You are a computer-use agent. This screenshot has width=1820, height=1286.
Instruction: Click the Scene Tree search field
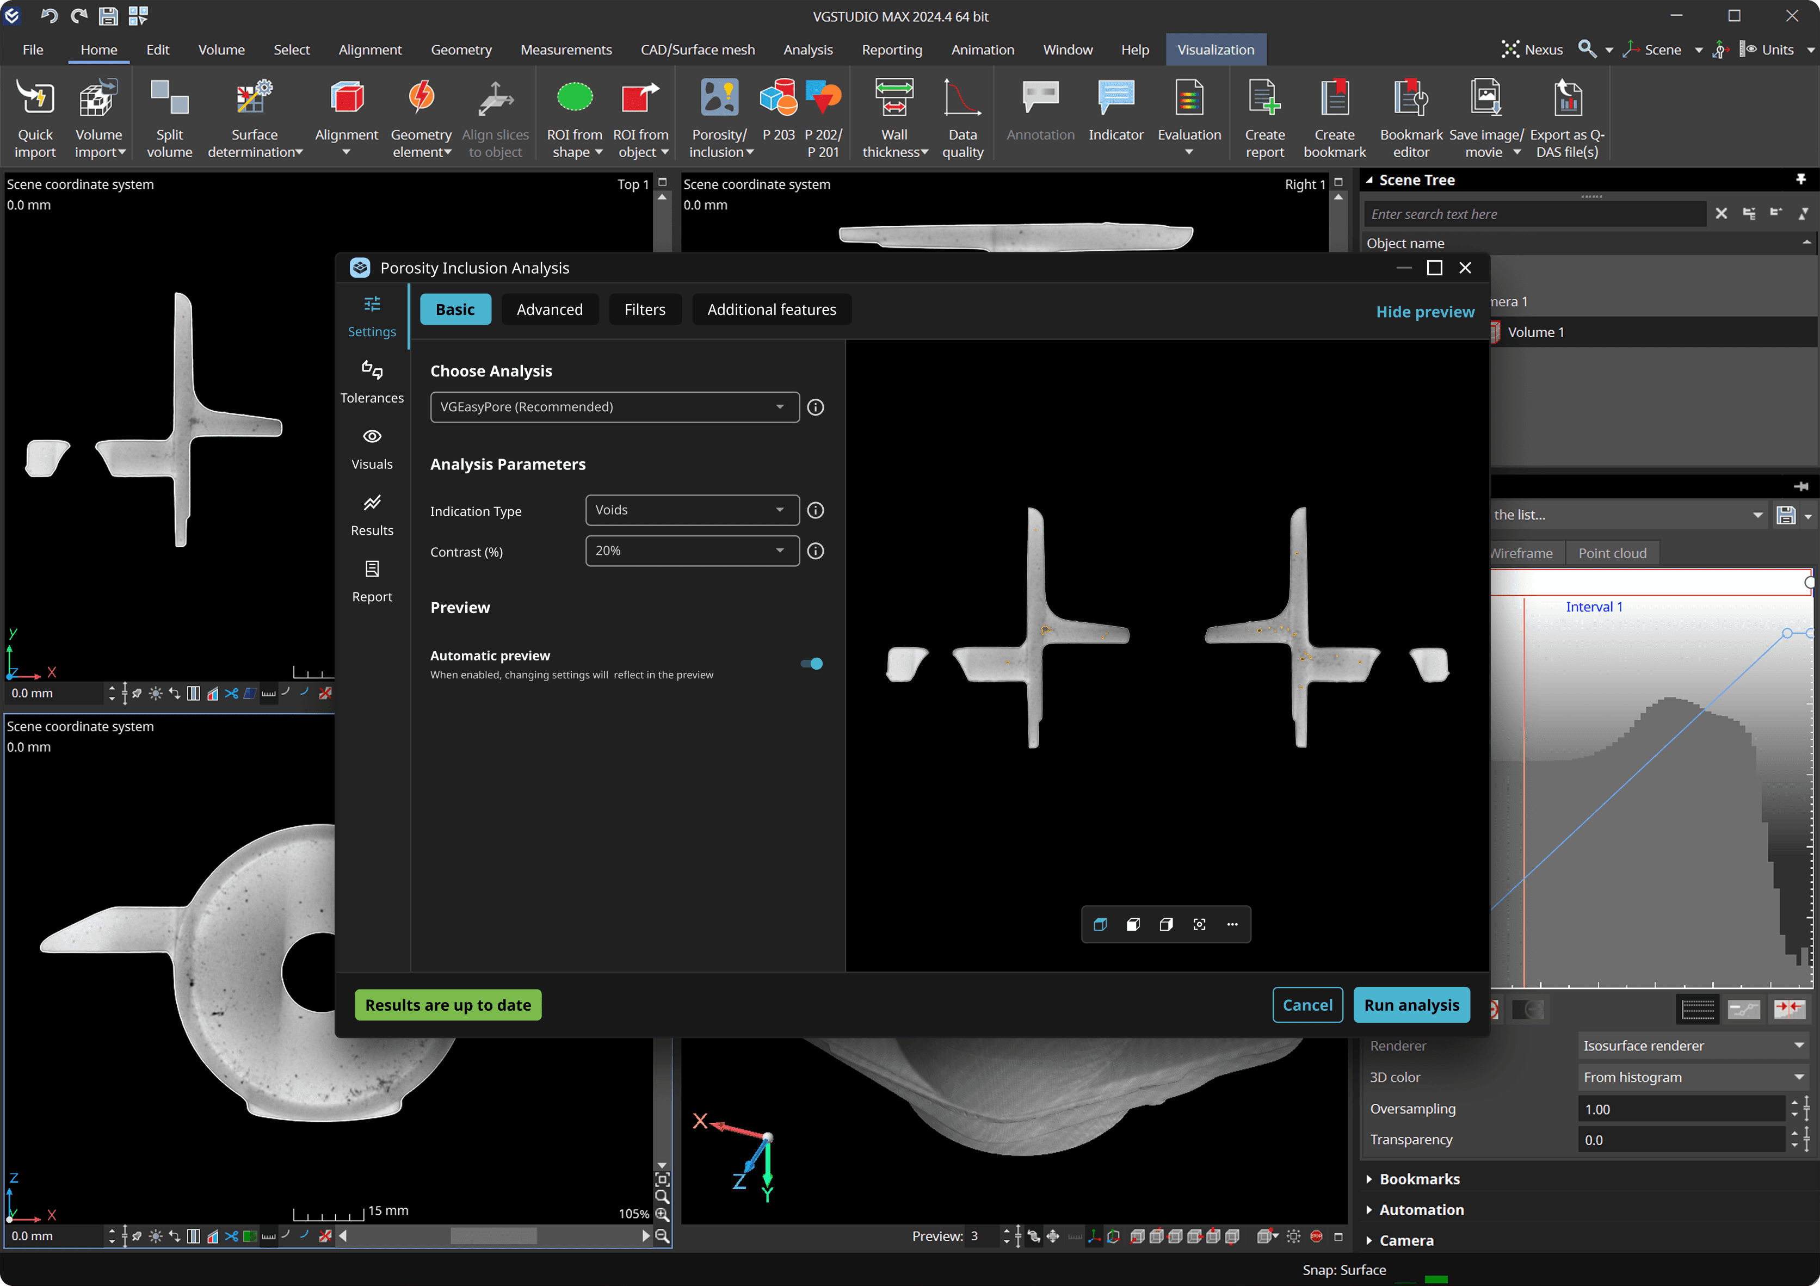(1534, 214)
